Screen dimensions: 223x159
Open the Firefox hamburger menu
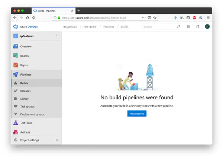pyautogui.click(x=208, y=17)
